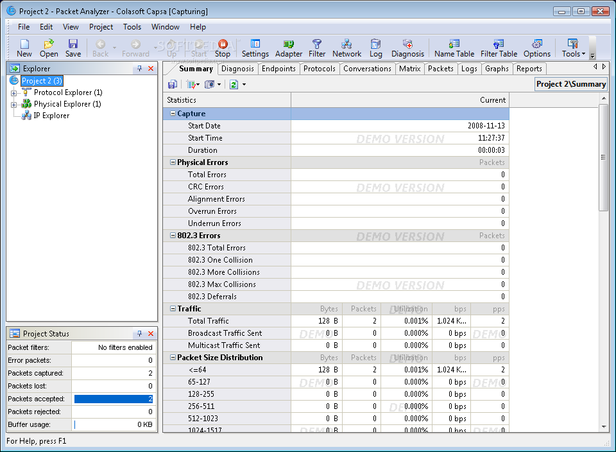Collapse the Physical Errors group
Viewport: 616px width, 452px height.
pos(173,162)
